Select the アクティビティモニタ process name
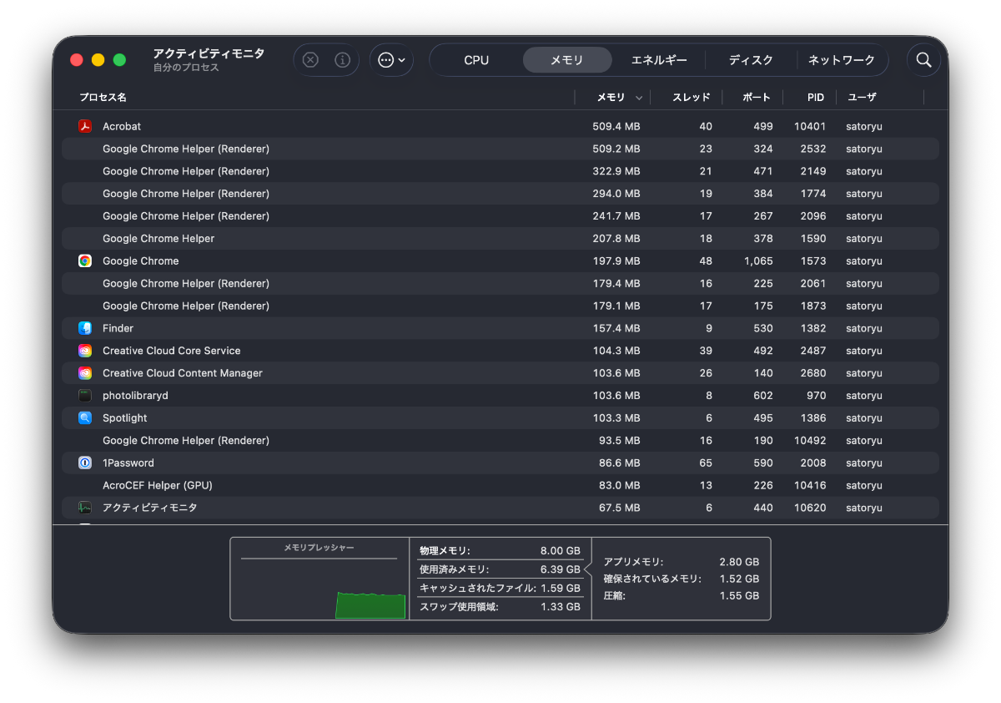This screenshot has width=1001, height=703. [x=149, y=508]
